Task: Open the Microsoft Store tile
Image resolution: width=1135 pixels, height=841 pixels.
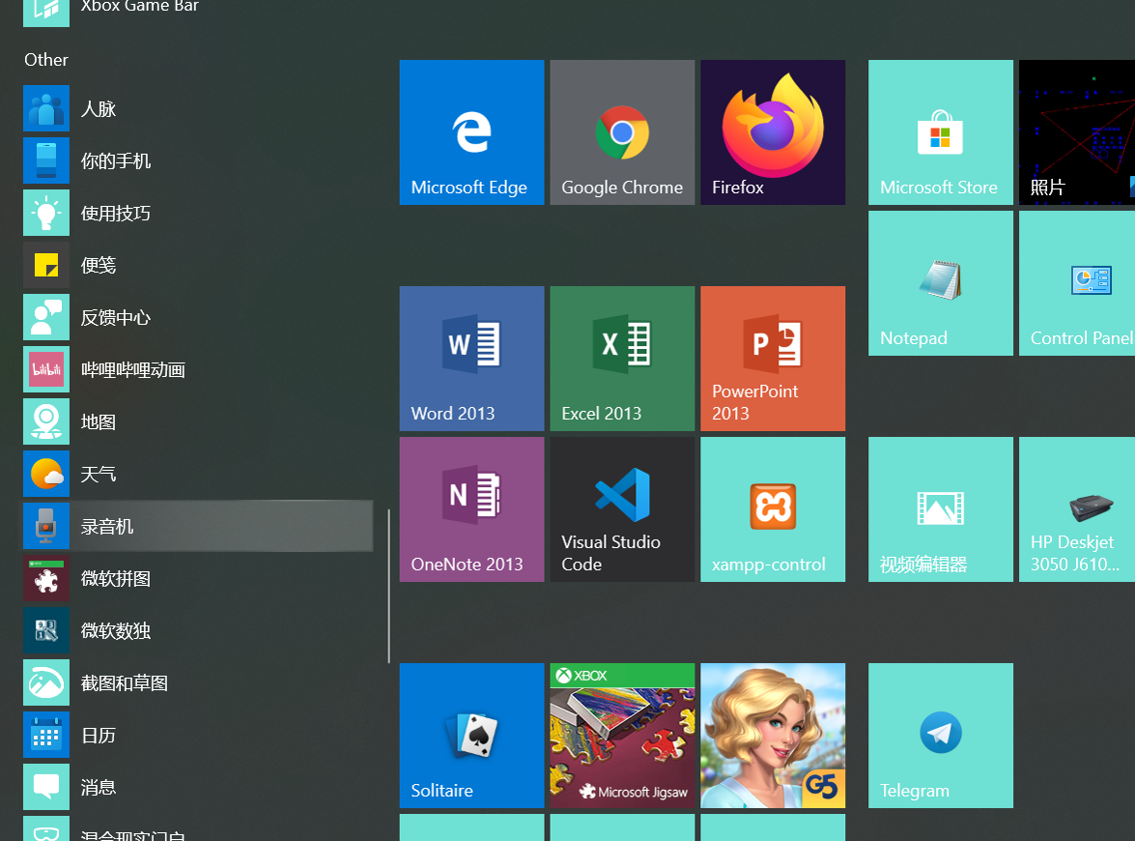Action: coord(940,132)
